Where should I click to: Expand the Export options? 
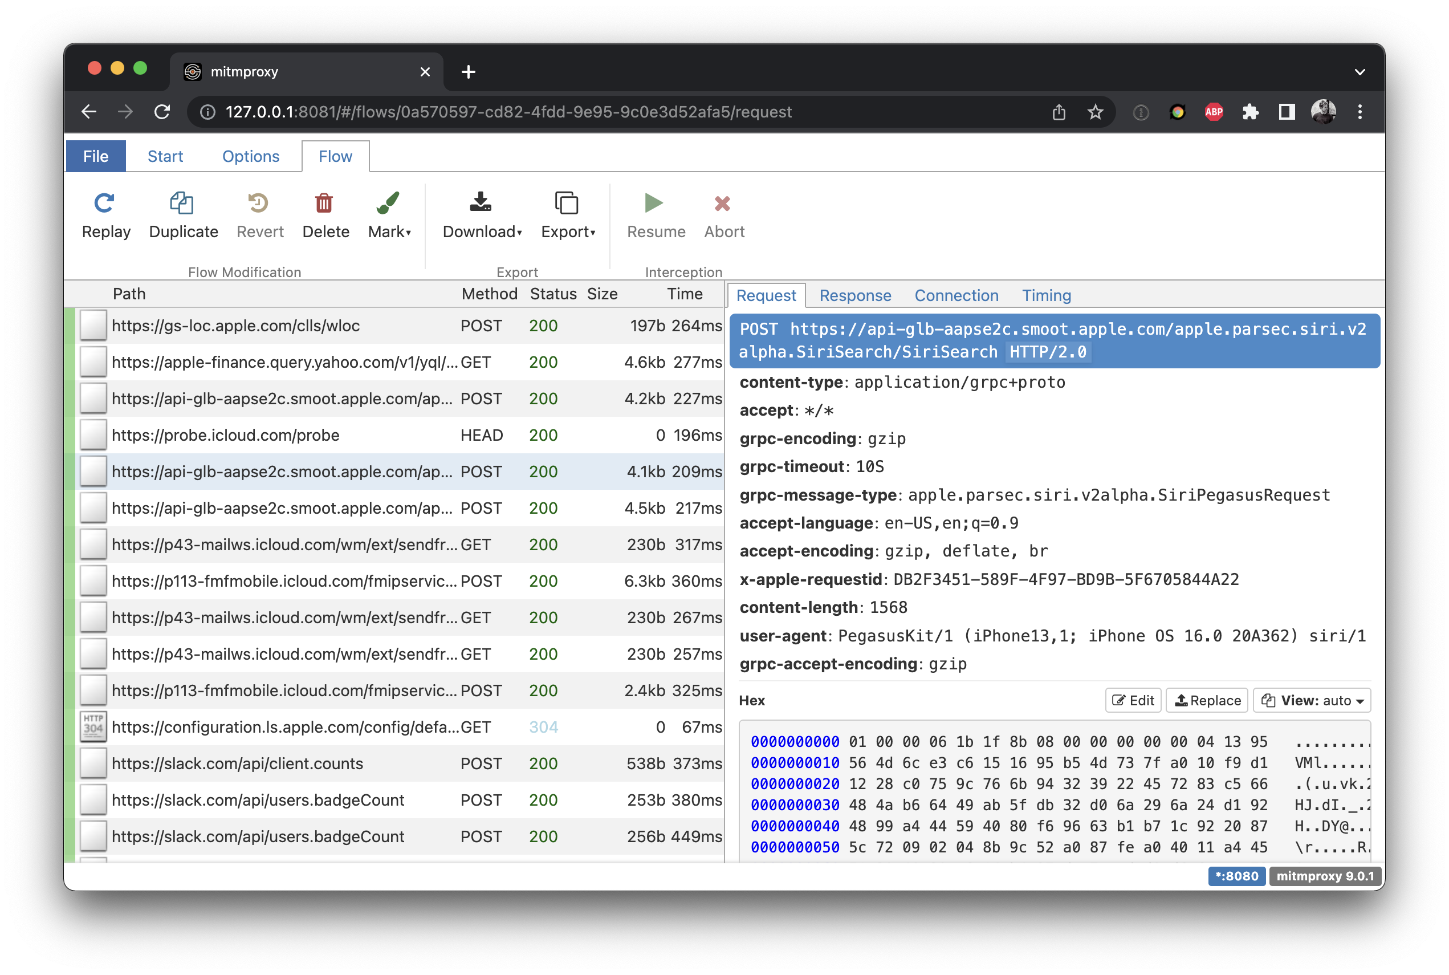point(567,214)
